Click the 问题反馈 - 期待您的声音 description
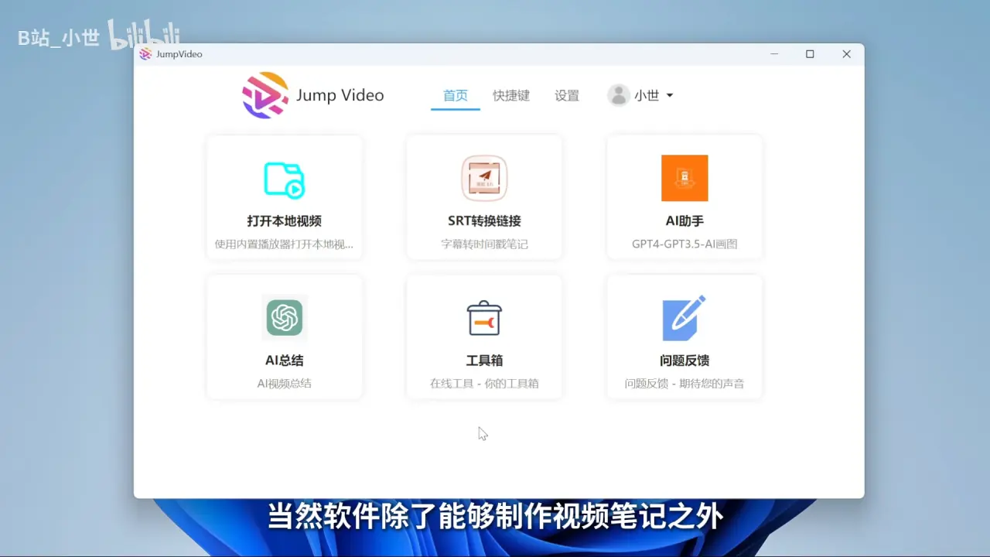The width and height of the screenshot is (990, 557). 684,384
